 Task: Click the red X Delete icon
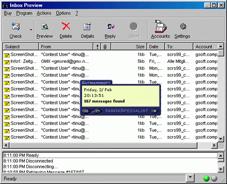[x=66, y=26]
